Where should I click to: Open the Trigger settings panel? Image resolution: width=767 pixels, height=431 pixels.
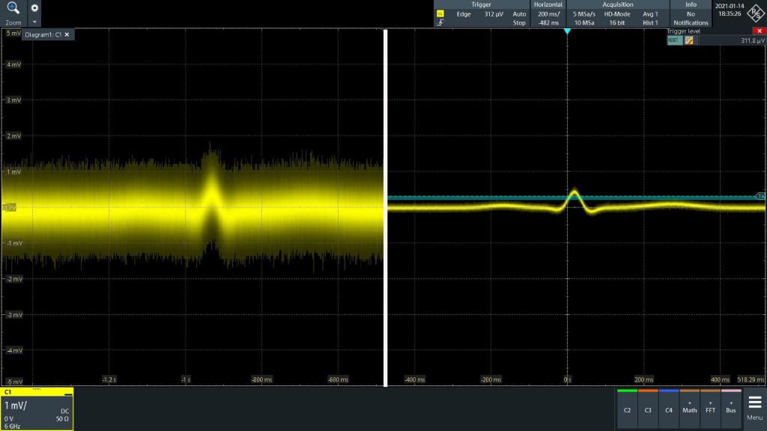pyautogui.click(x=482, y=13)
